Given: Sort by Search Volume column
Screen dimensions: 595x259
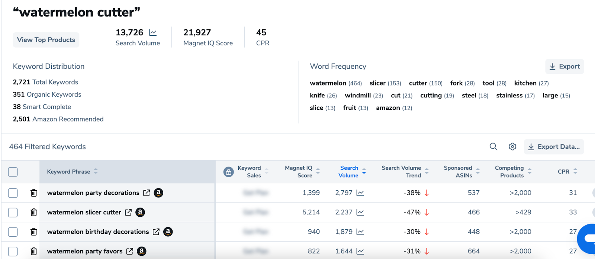Looking at the screenshot, I should coord(364,171).
